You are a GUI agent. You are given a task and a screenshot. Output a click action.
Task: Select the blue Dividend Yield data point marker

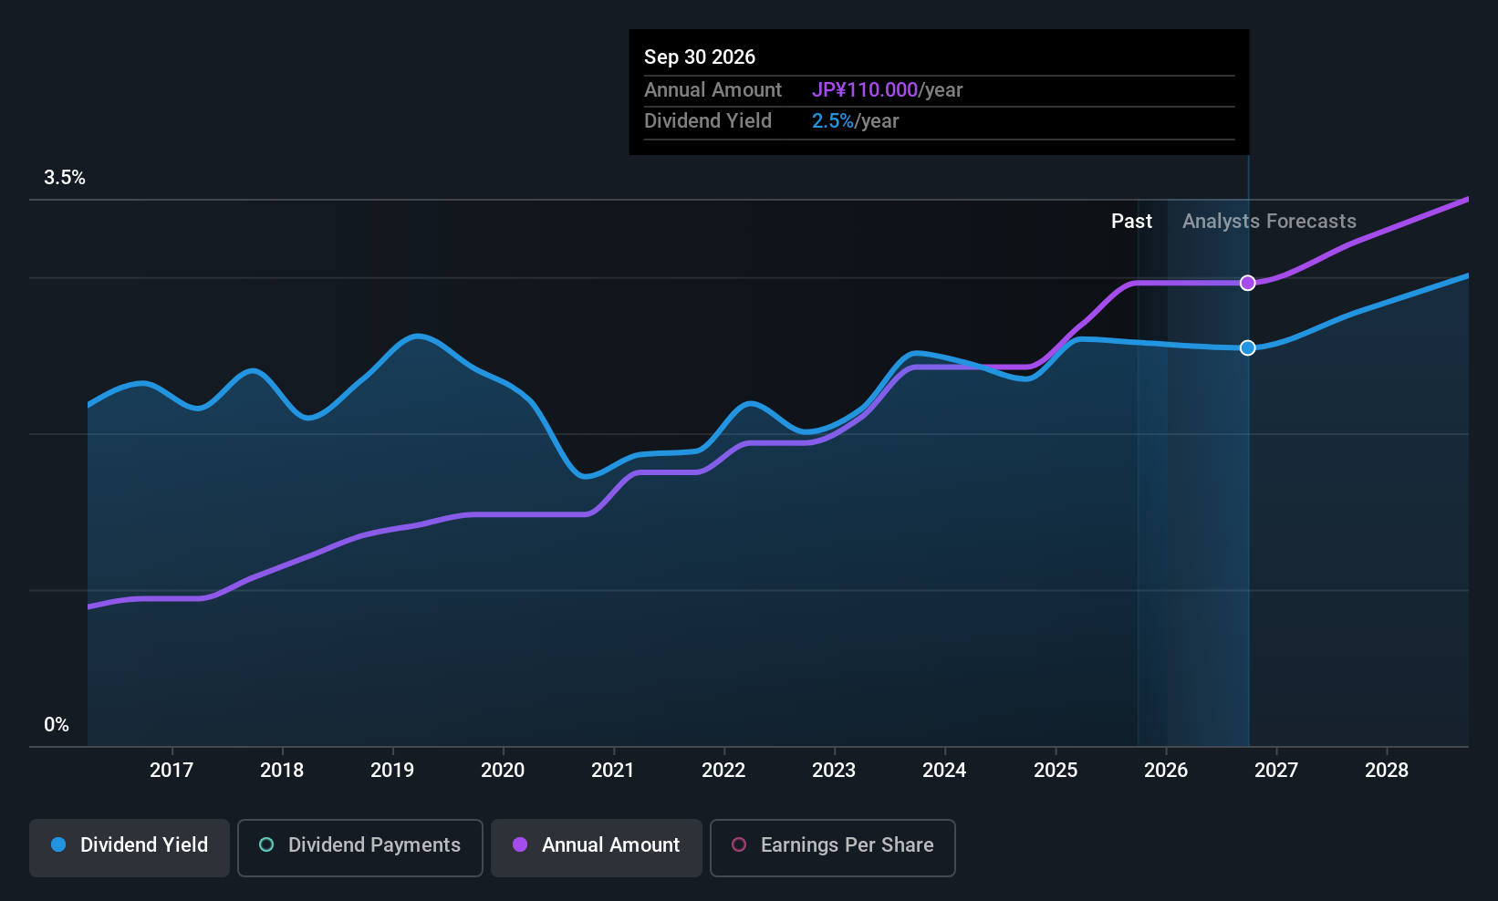click(x=1248, y=347)
